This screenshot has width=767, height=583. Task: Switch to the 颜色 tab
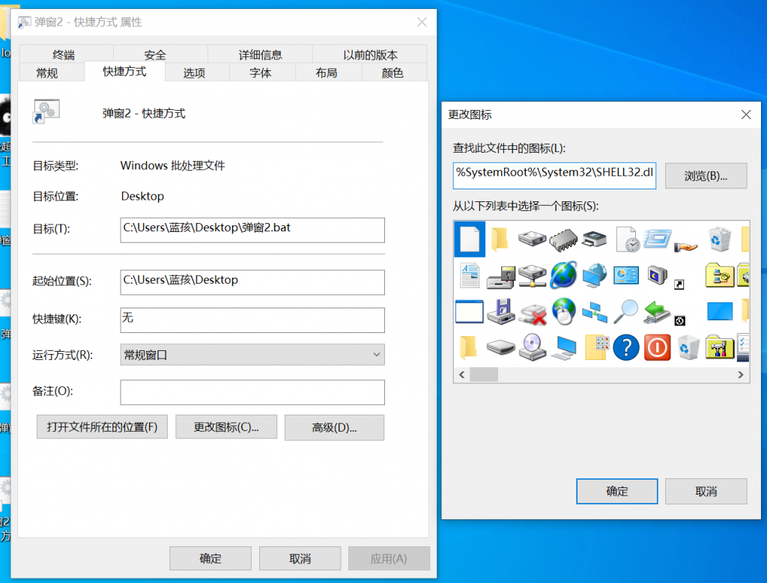(x=392, y=73)
